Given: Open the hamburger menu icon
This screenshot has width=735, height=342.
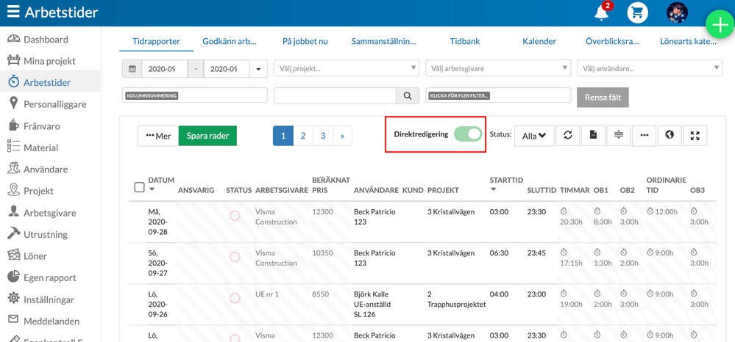Looking at the screenshot, I should coord(13,12).
